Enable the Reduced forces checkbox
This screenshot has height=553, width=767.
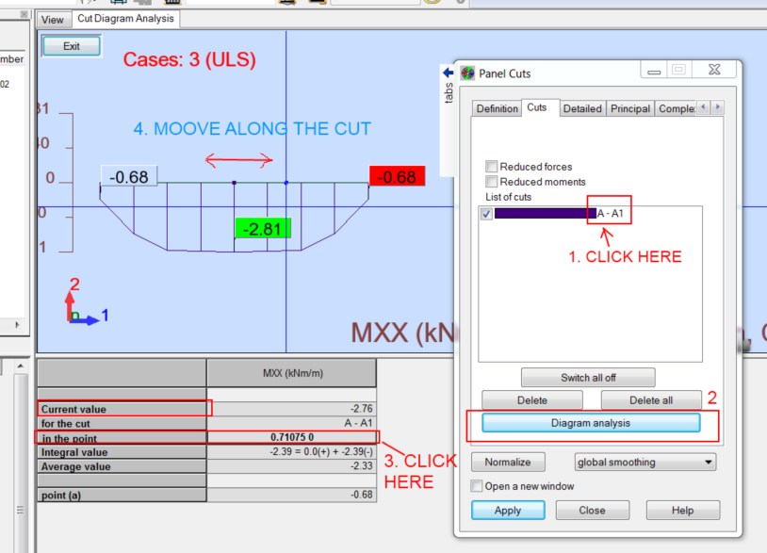tap(492, 166)
